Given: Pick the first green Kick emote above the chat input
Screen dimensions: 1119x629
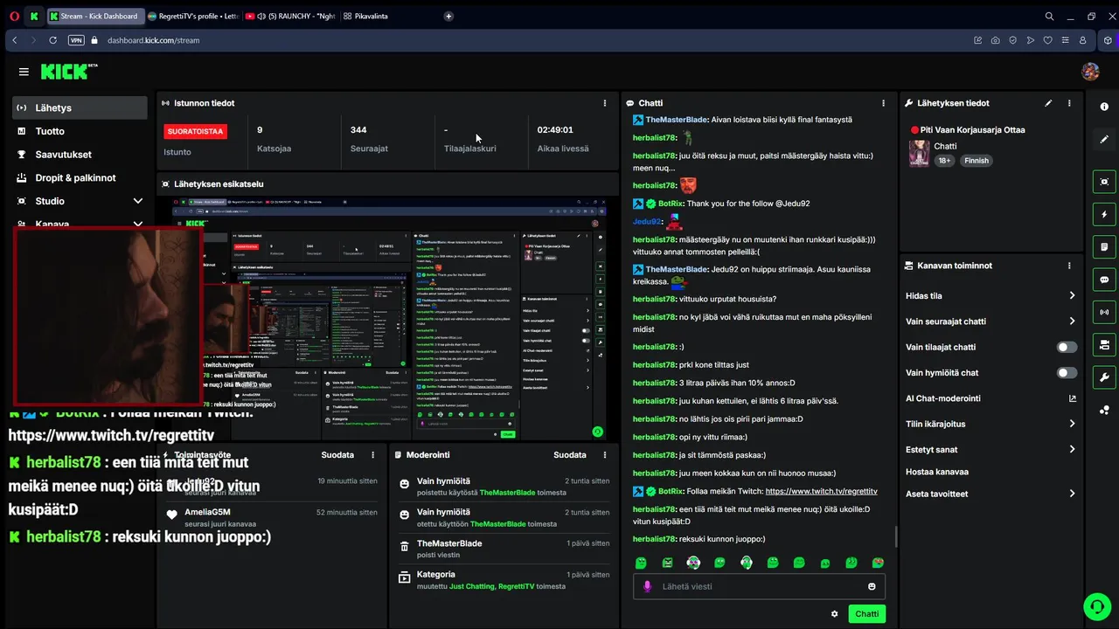Looking at the screenshot, I should click(641, 563).
